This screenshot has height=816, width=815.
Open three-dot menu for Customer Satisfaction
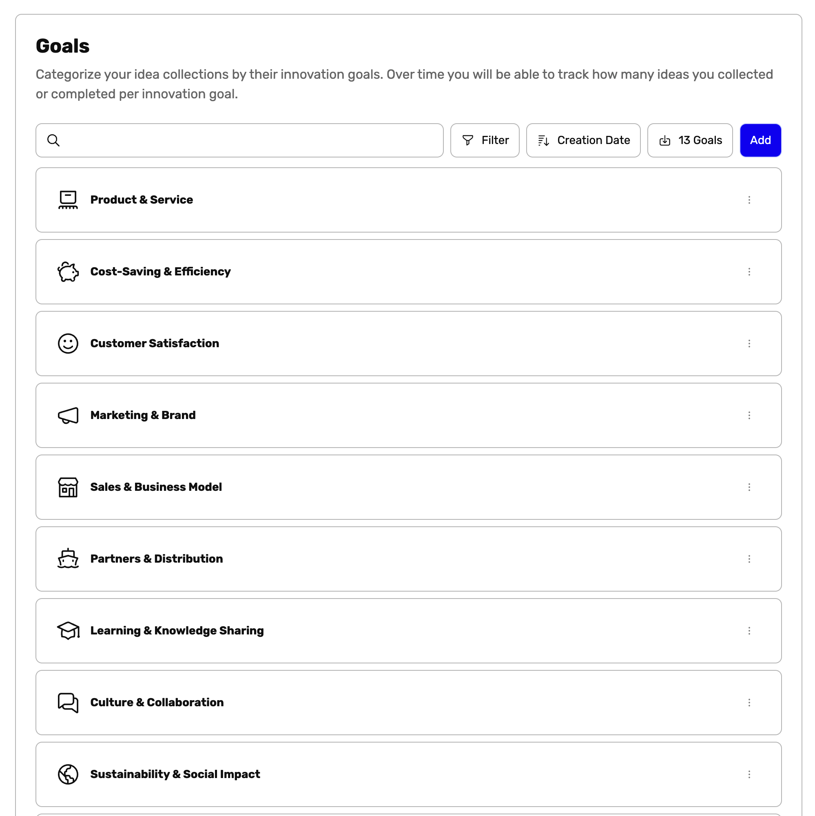tap(749, 344)
